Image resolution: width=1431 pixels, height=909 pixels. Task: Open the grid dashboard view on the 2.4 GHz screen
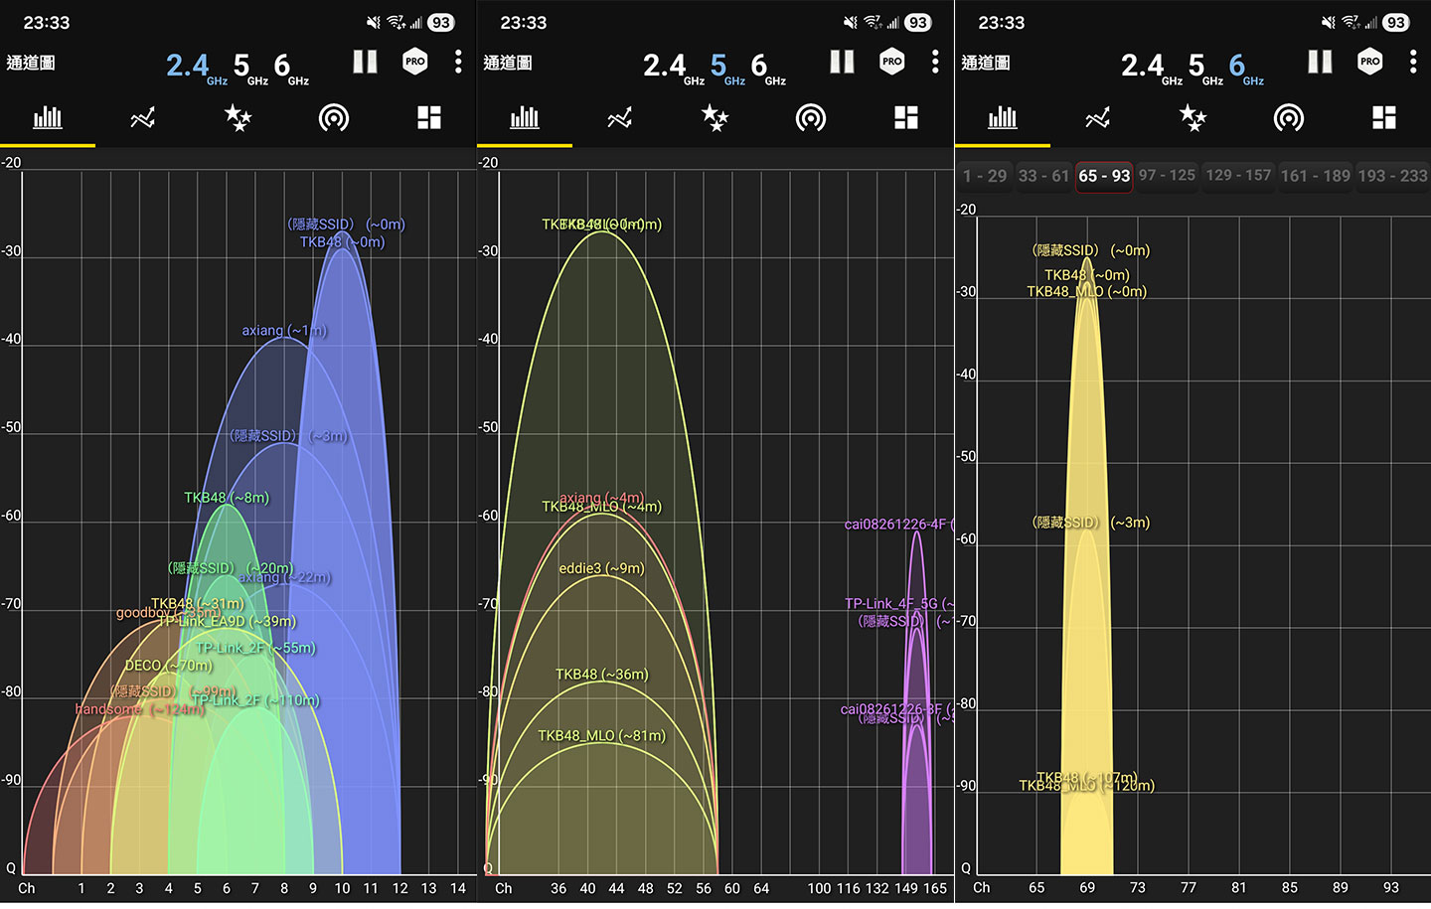tap(429, 119)
